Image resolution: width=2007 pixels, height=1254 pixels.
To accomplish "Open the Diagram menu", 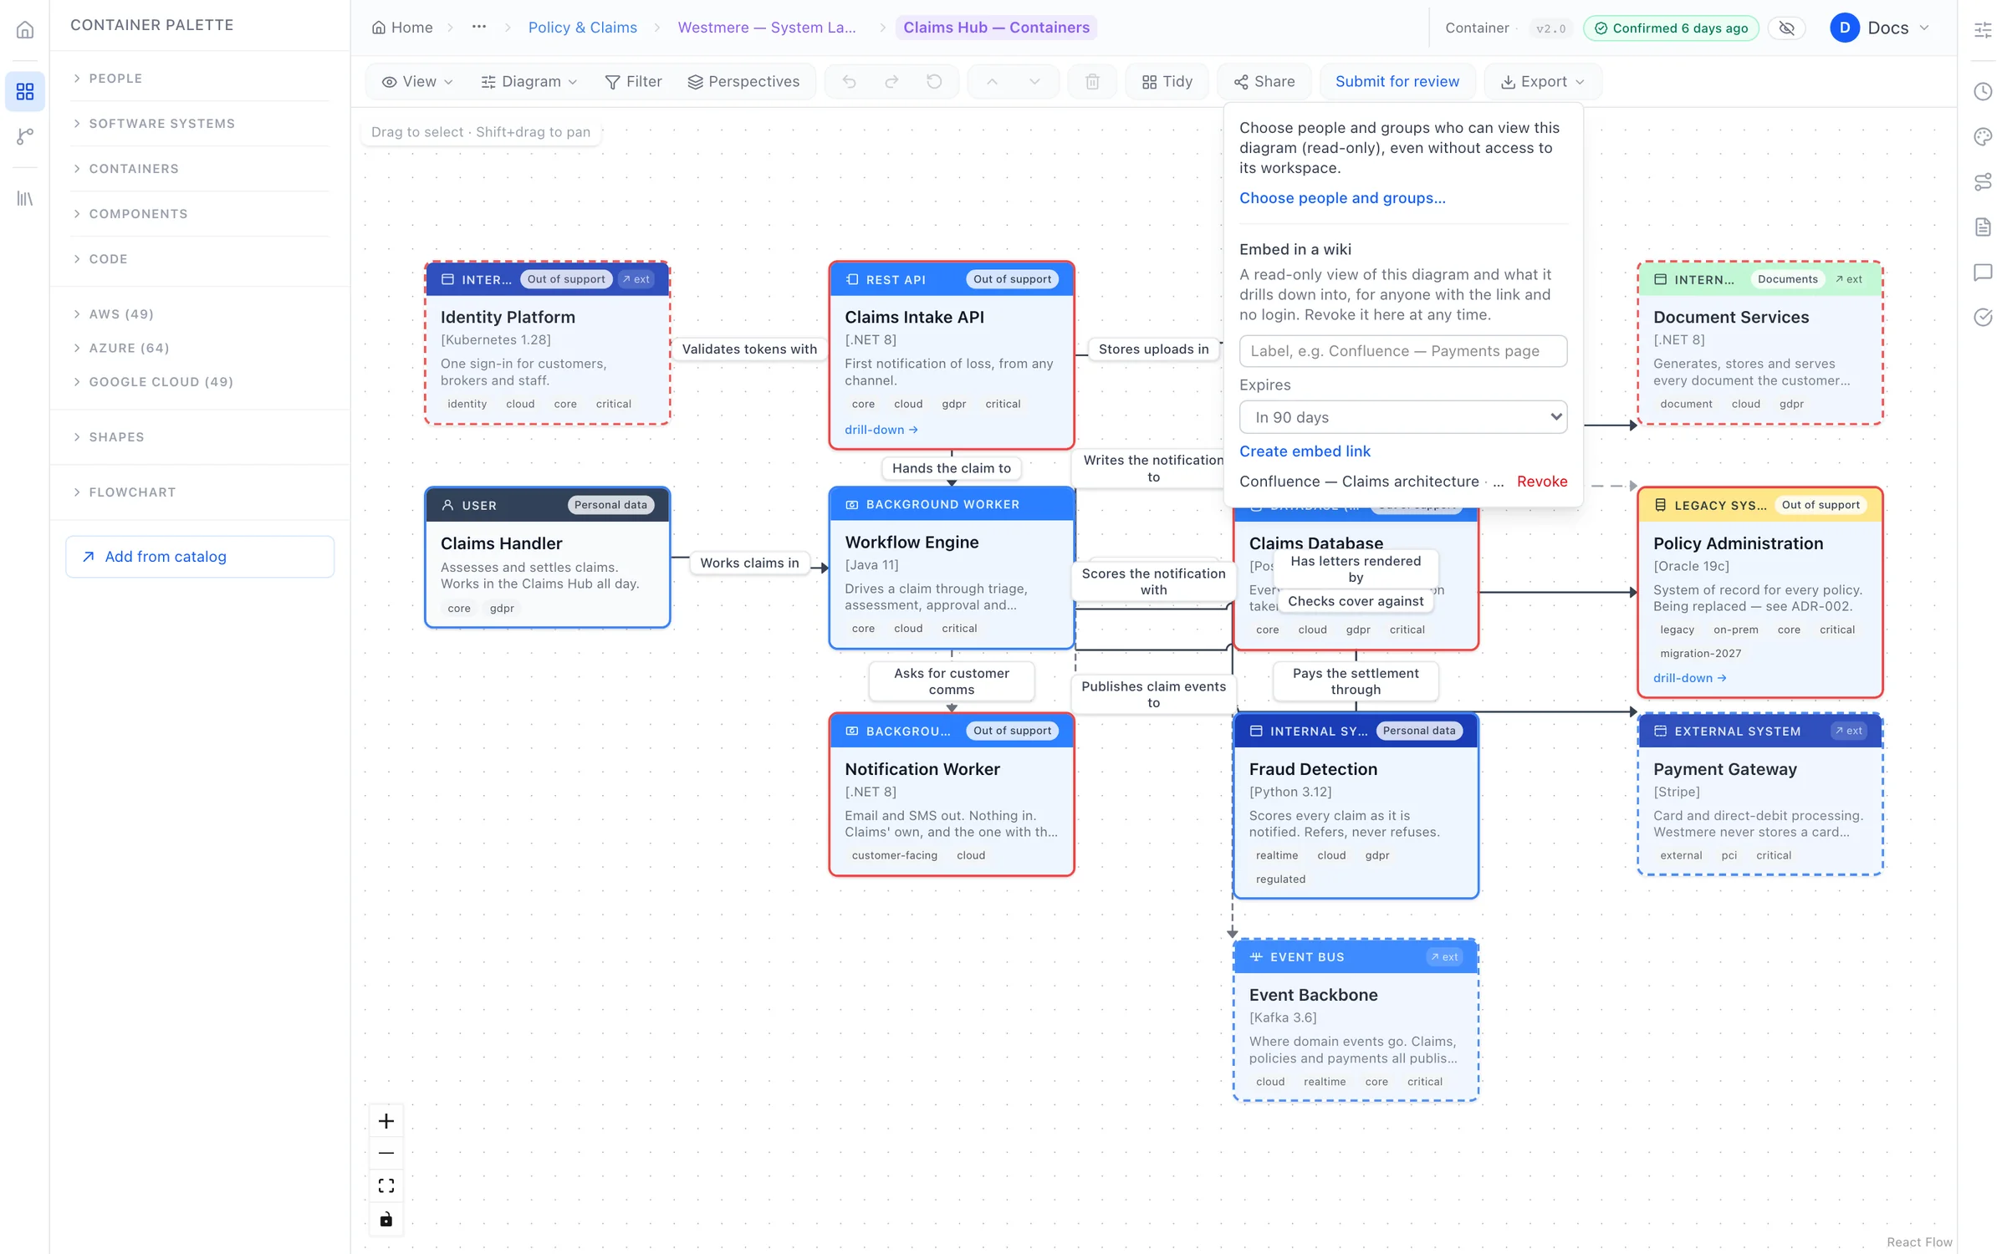I will click(529, 81).
